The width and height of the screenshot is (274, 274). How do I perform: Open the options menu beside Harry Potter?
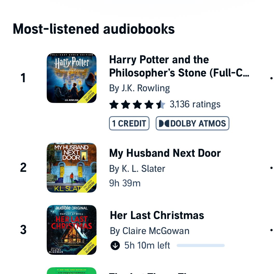[271, 78]
